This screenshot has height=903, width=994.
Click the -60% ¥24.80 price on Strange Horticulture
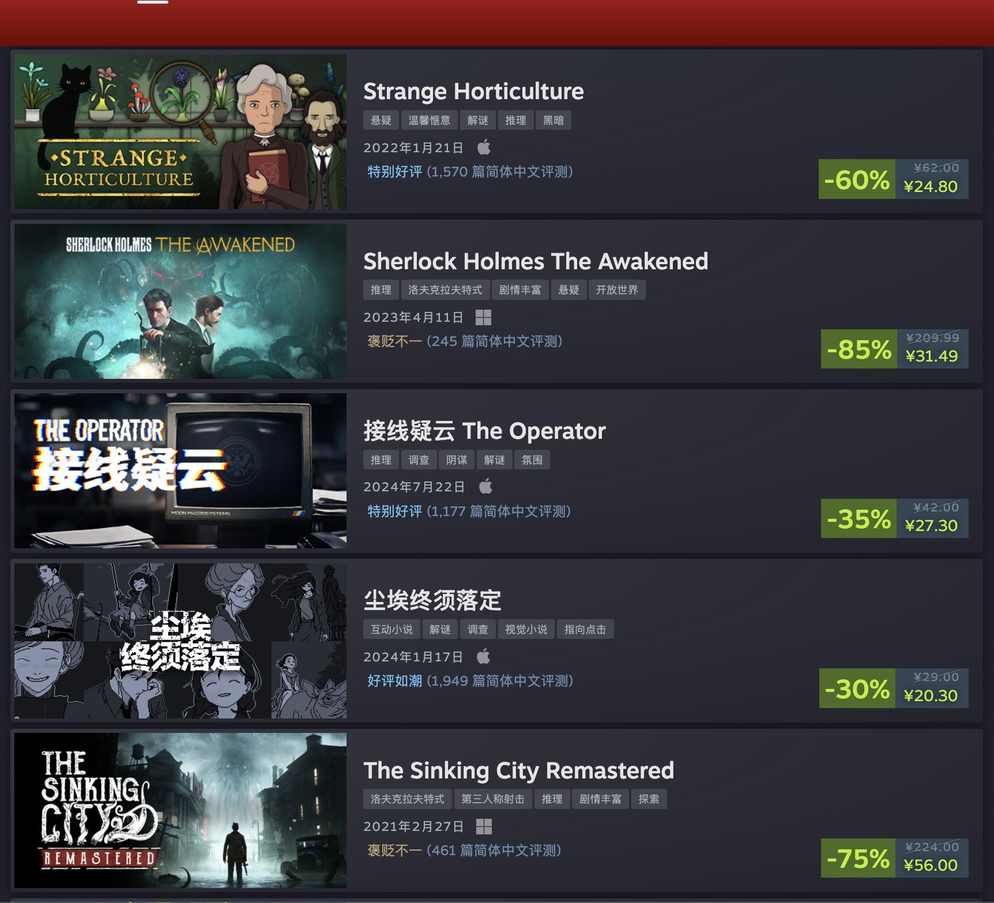click(893, 179)
